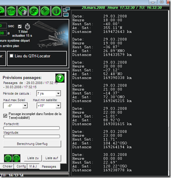Click the header time TU: 16:32:30

(150, 8)
